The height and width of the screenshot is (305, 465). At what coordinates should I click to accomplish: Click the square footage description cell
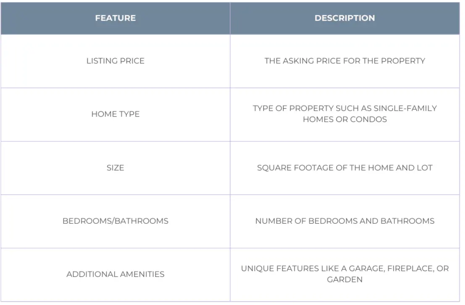point(344,168)
